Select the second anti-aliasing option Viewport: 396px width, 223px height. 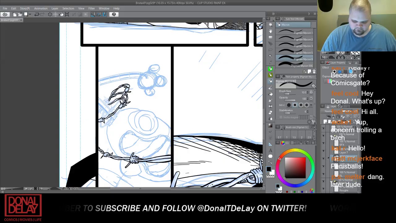(295, 105)
